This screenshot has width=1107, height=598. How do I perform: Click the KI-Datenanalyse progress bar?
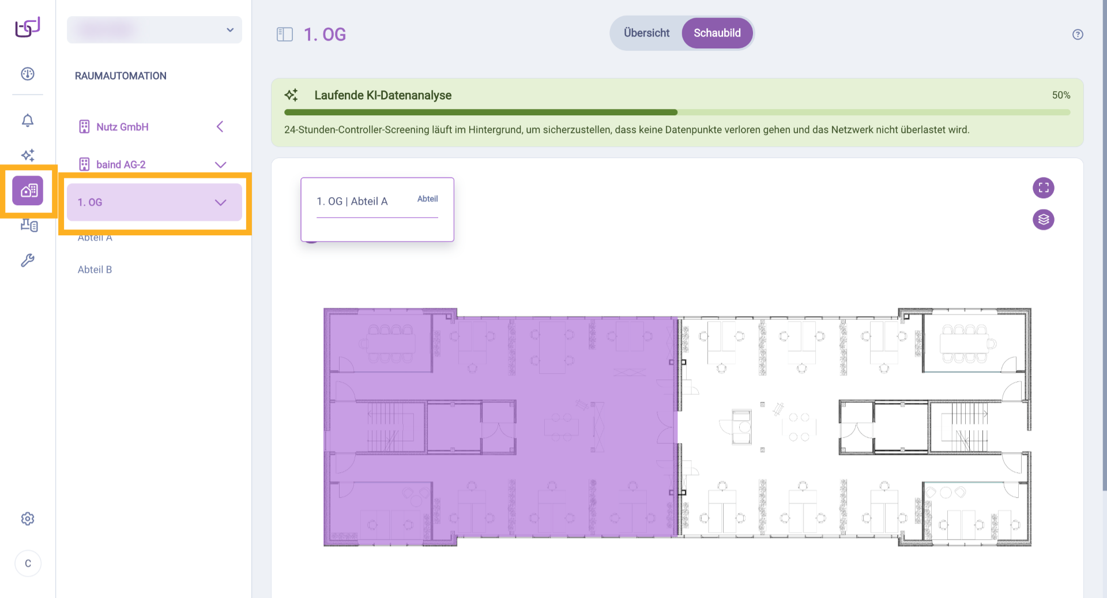[677, 112]
